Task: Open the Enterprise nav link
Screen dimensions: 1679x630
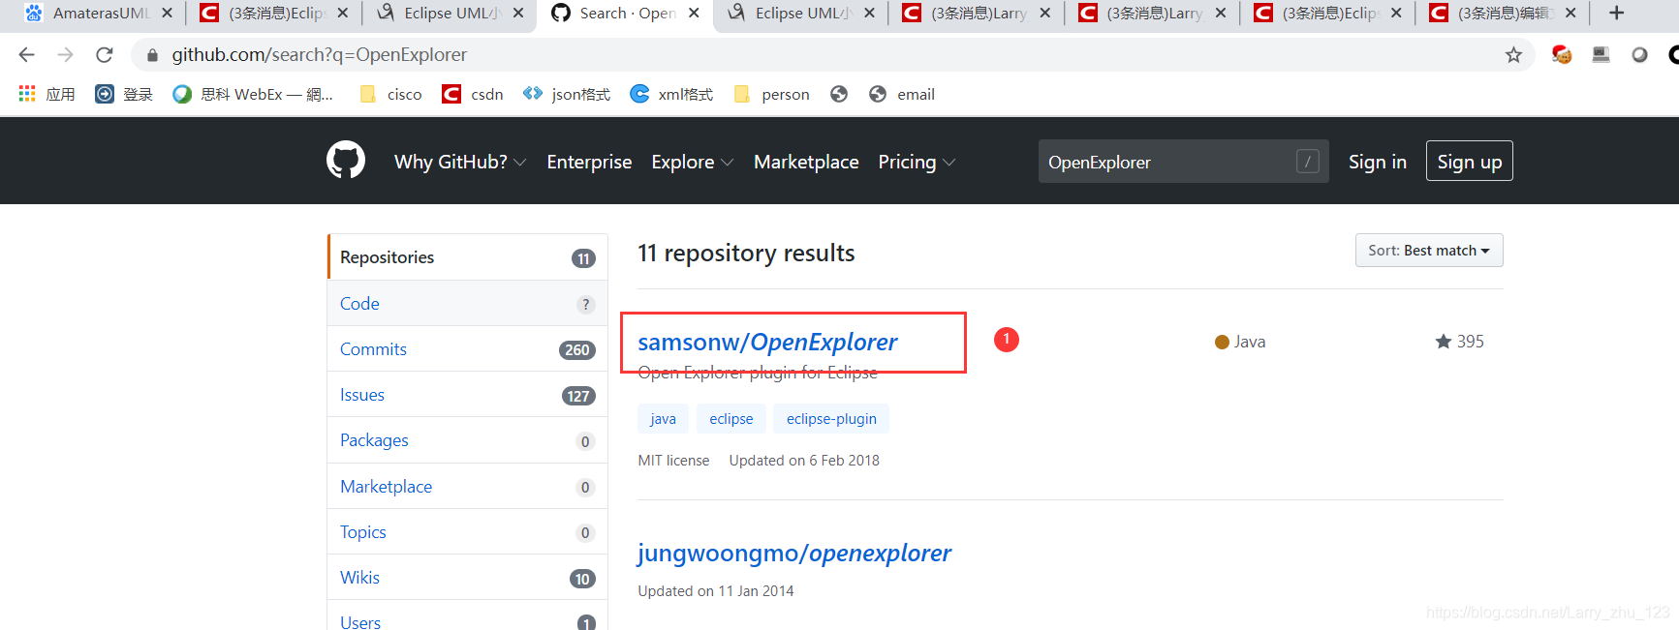Action: [589, 162]
